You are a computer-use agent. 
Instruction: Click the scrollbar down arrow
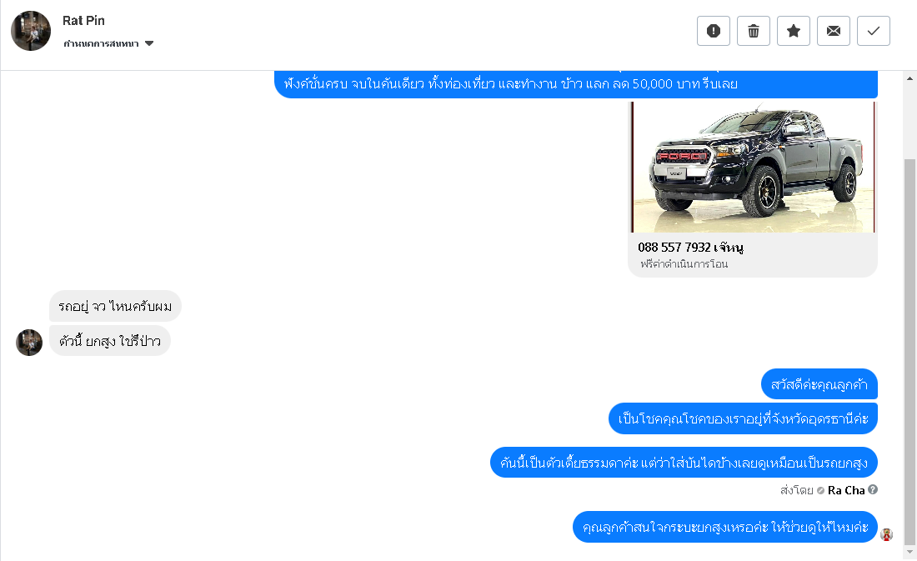point(909,552)
